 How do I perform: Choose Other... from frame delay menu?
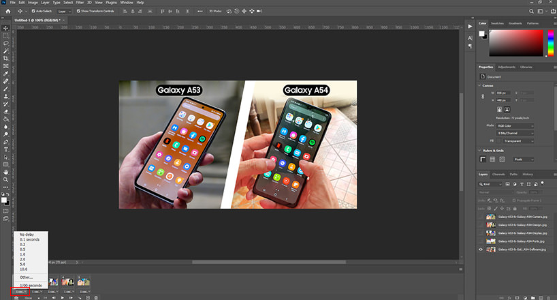point(26,277)
